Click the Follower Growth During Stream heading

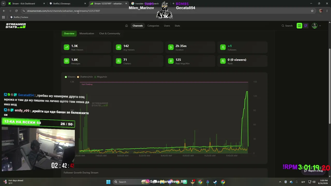tap(81, 173)
